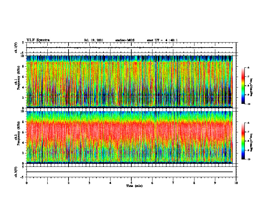Click the ch.1 colorbar "-6" tick value
The width and height of the screenshot is (266, 205).
click(x=248, y=67)
